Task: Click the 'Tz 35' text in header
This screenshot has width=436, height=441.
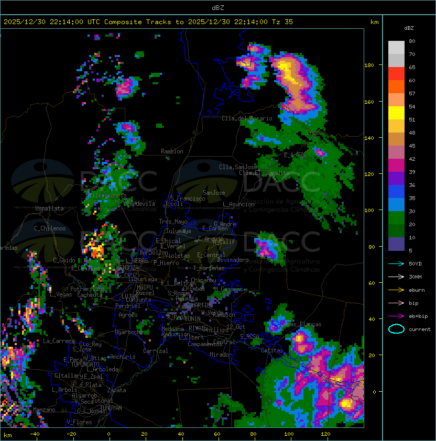Action: (282, 22)
